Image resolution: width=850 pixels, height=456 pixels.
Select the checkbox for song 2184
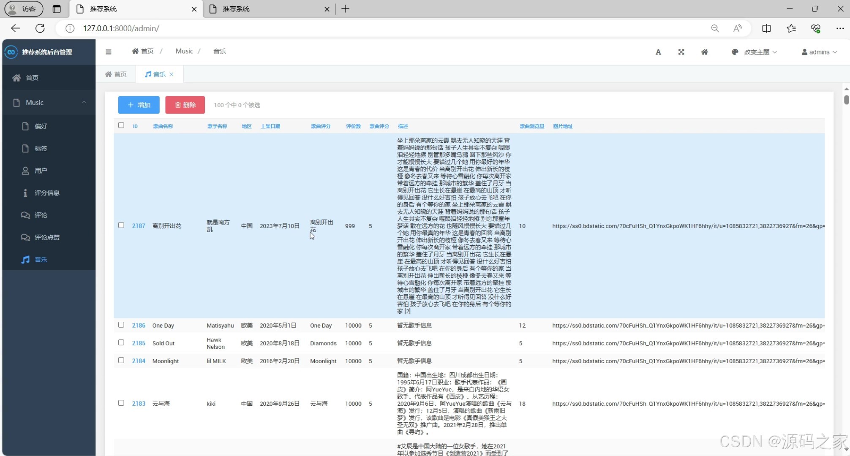[x=121, y=360]
